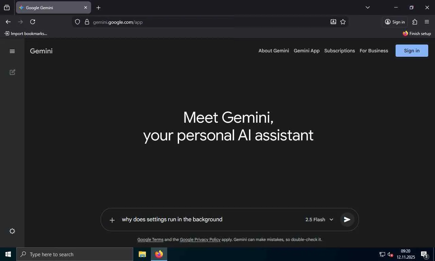Open the muted volume tray icon

pyautogui.click(x=390, y=254)
